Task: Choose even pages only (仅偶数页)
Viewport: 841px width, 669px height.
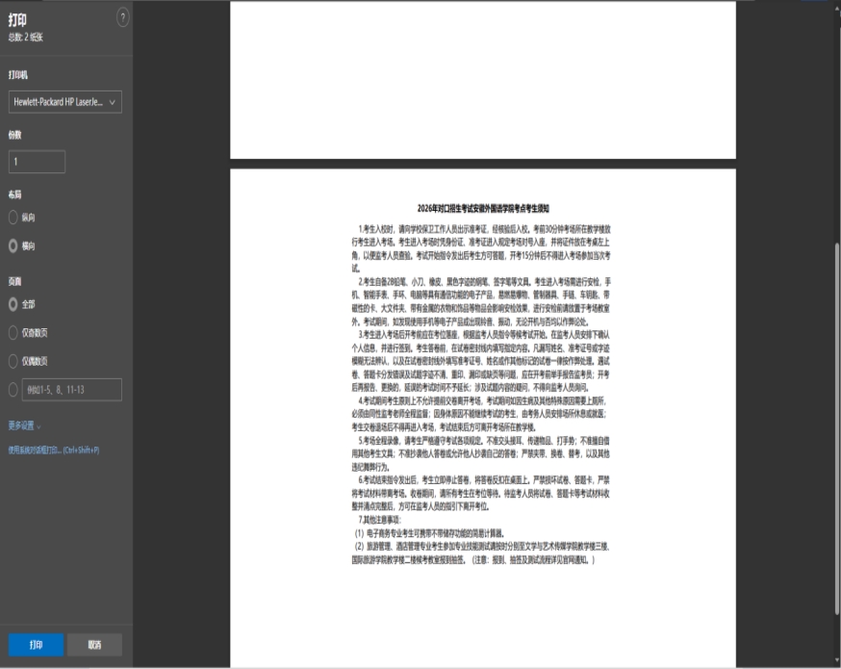Action: coord(13,361)
